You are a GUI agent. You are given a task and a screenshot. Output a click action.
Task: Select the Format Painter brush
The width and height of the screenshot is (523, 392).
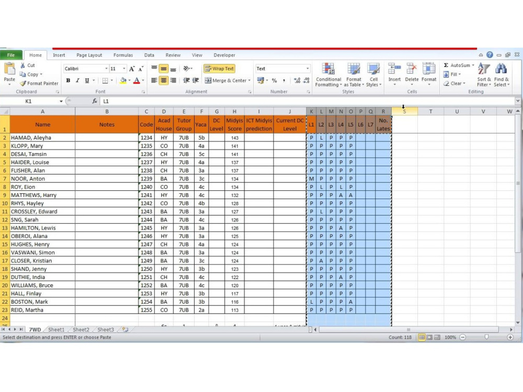[x=22, y=83]
